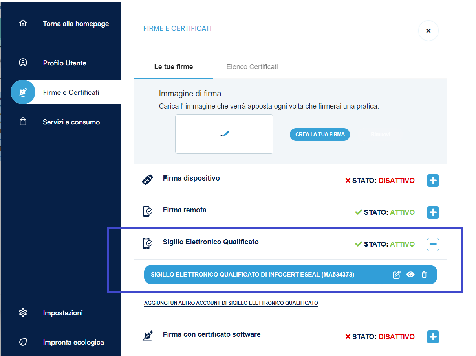Switch to the Elenco Certificati tab
The height and width of the screenshot is (356, 476).
click(252, 67)
